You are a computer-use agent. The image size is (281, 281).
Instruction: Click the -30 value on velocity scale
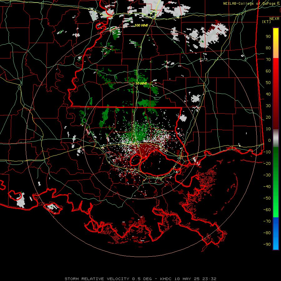pos(267,175)
